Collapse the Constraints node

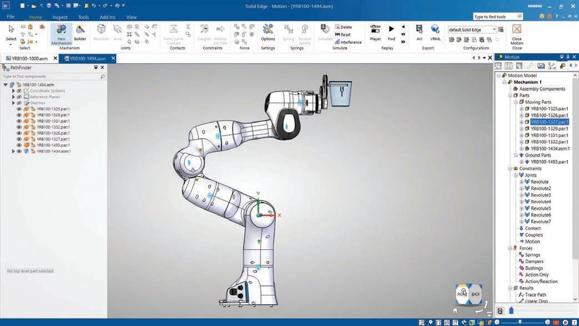click(510, 168)
